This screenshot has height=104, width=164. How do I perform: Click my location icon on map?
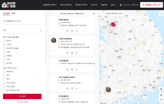pyautogui.click(x=161, y=89)
